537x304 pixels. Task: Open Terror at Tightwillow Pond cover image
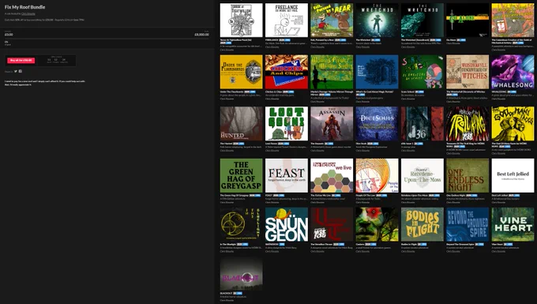242,21
